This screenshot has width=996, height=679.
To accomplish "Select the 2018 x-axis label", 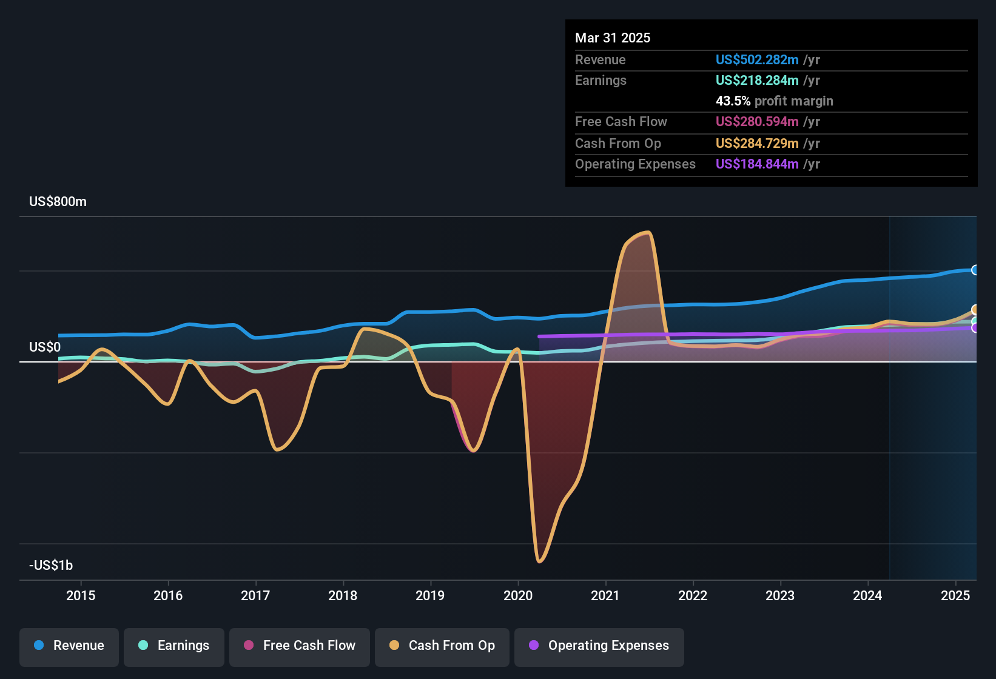I will click(343, 595).
